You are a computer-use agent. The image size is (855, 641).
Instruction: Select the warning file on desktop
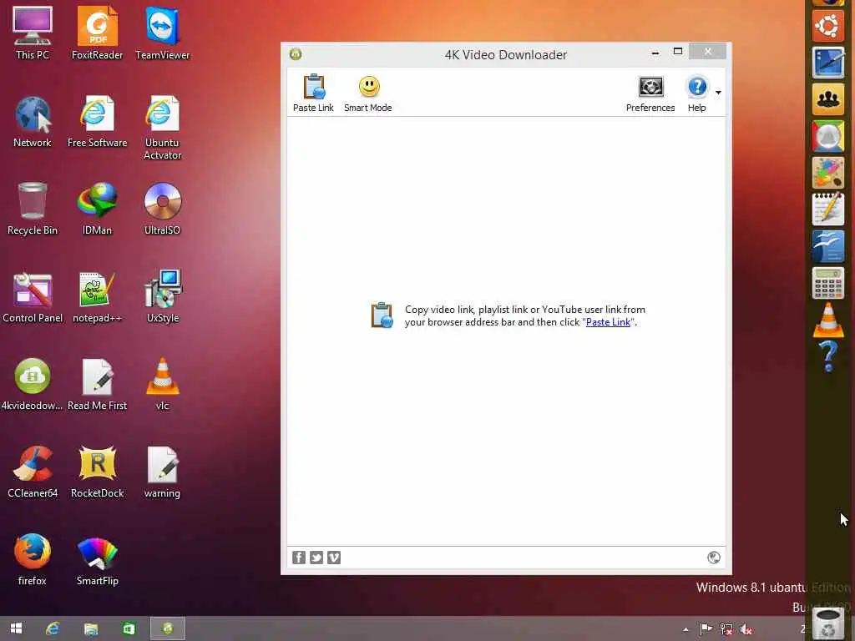coord(163,472)
